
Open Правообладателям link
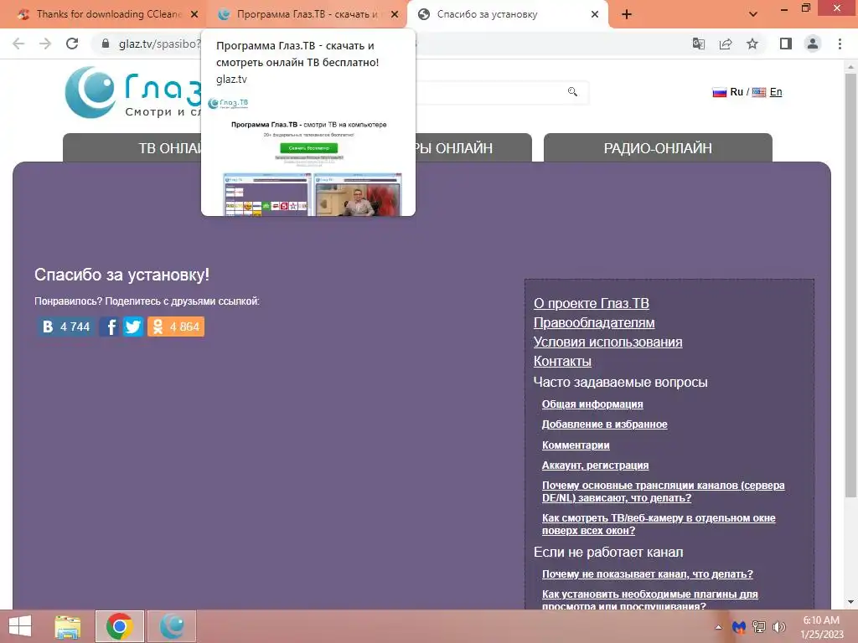(x=594, y=322)
